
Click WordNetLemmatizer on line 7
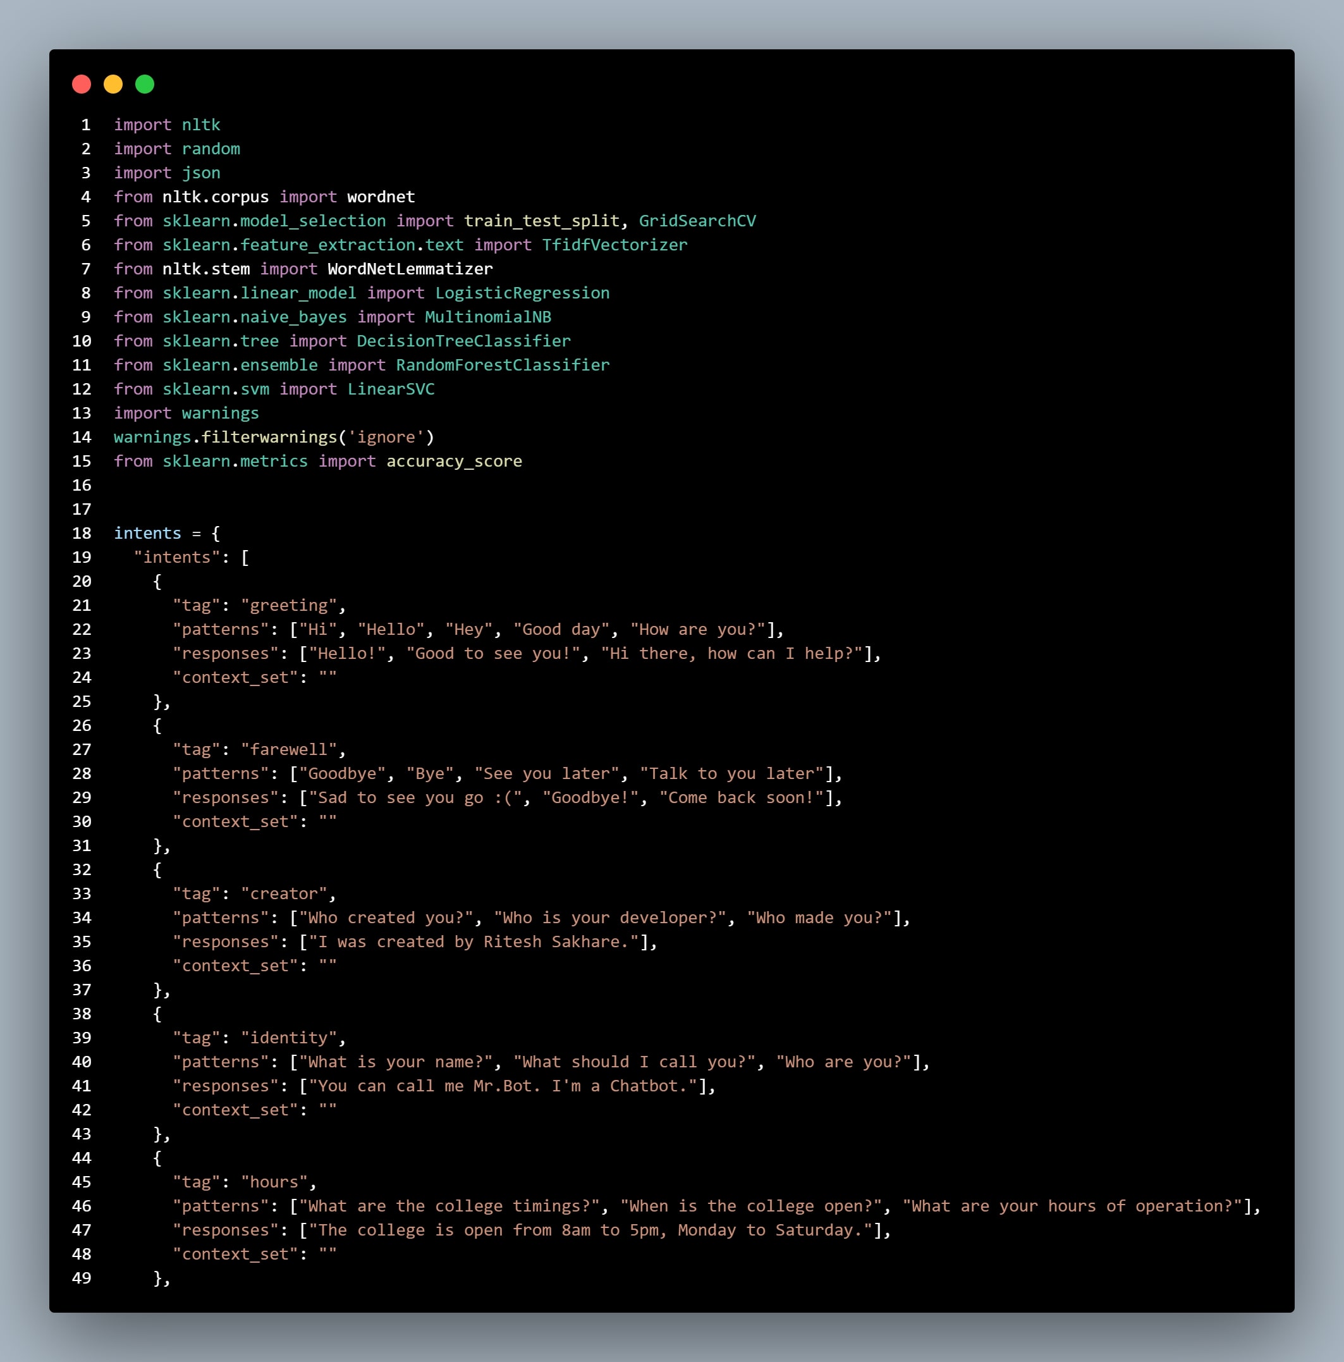coord(410,269)
